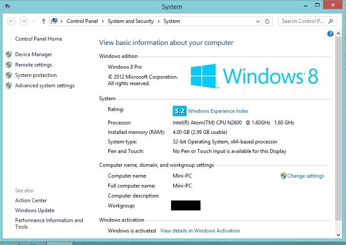
Task: Click scrollbar down arrow
Action: click(x=338, y=235)
